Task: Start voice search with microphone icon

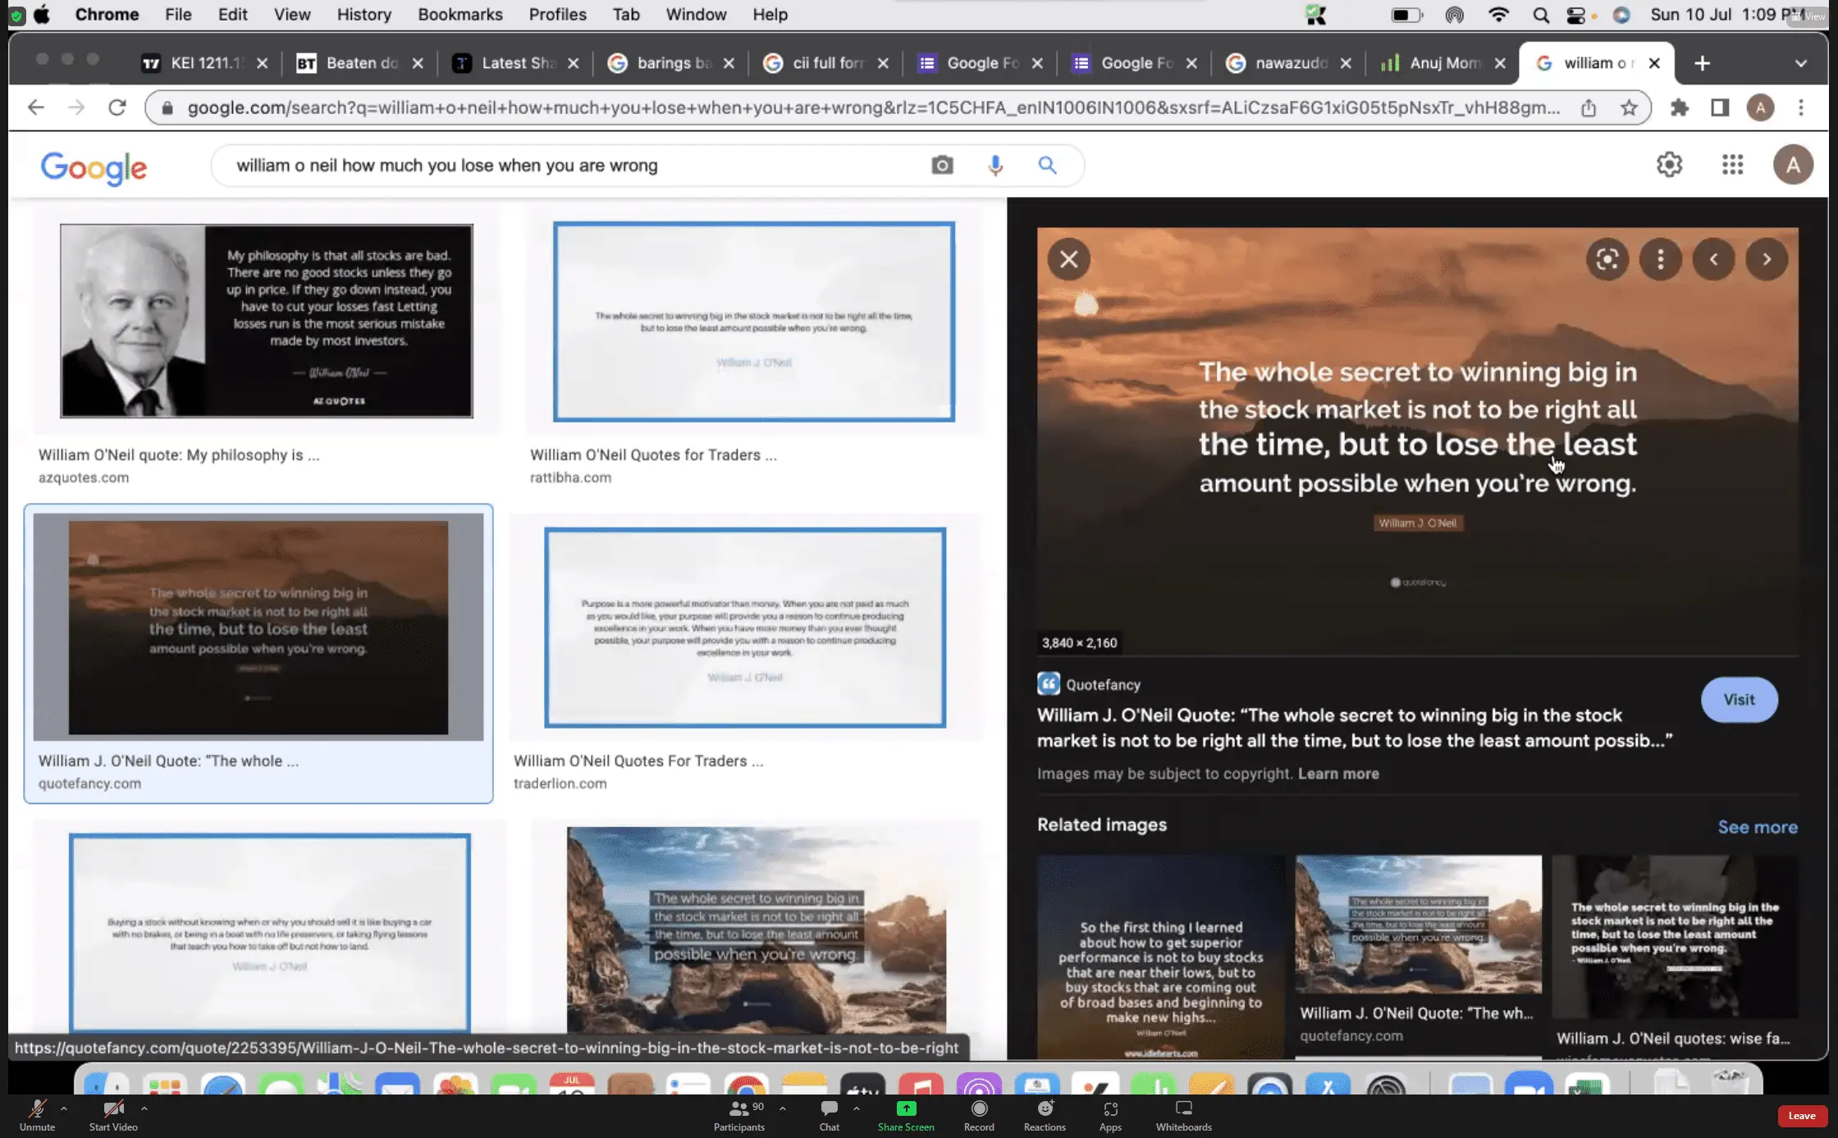Action: coord(994,166)
